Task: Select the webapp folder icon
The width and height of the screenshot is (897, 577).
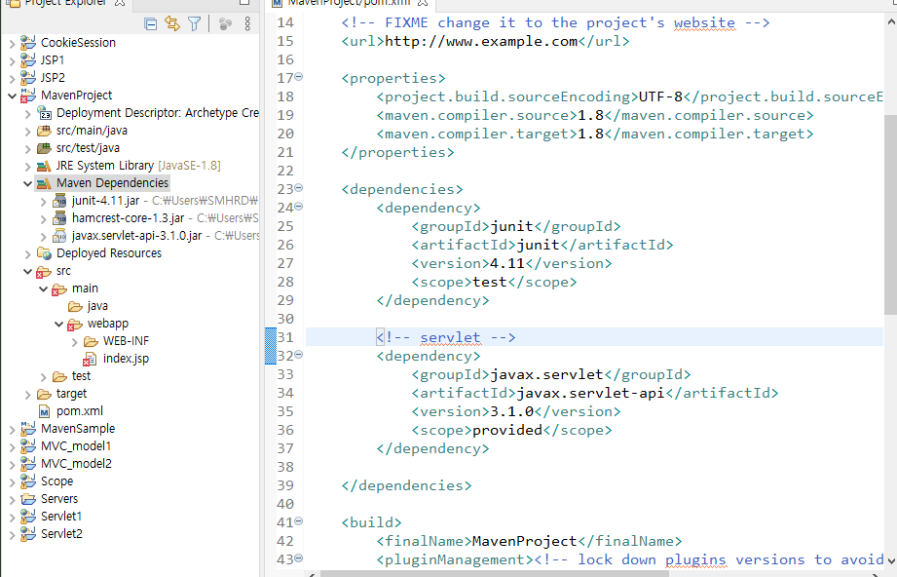Action: pos(75,325)
